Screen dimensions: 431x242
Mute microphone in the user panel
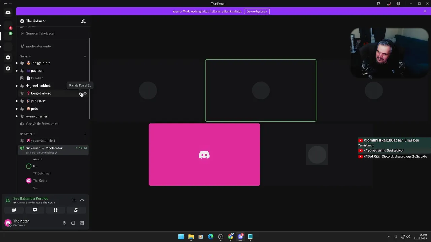tap(64, 223)
